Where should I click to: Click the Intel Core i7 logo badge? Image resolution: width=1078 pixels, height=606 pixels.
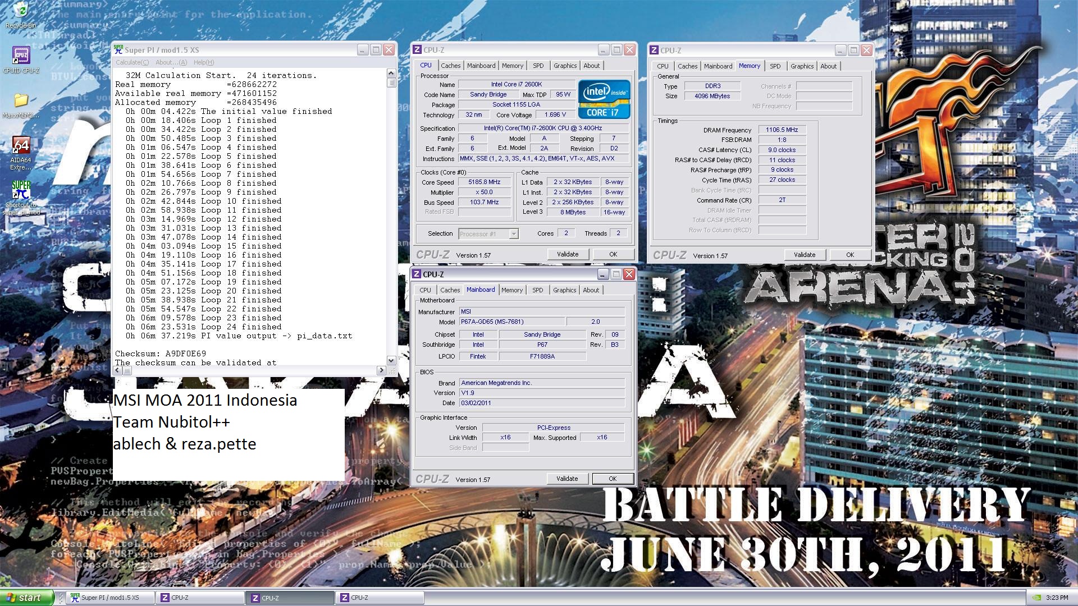click(x=604, y=99)
